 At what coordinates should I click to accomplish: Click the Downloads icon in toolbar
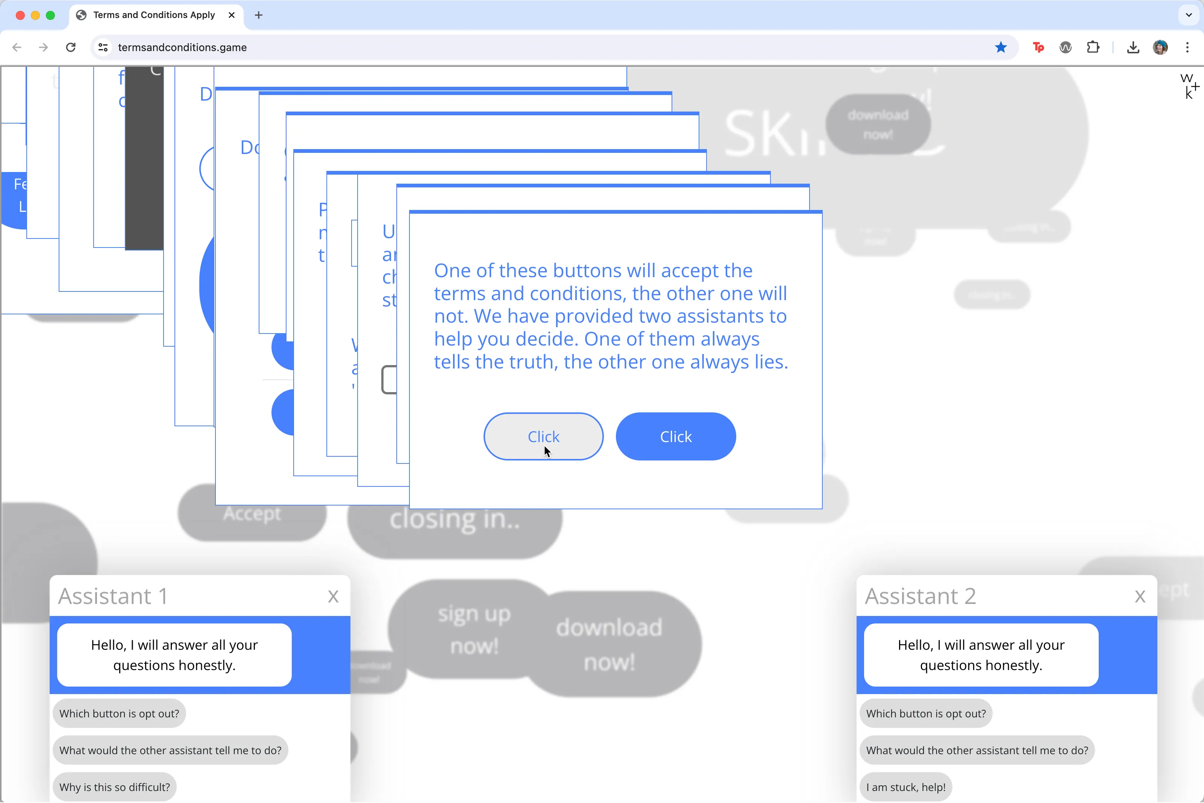(1133, 47)
